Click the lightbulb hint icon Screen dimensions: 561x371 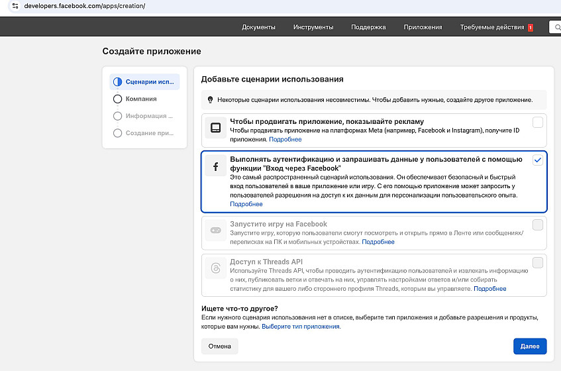[x=211, y=99]
